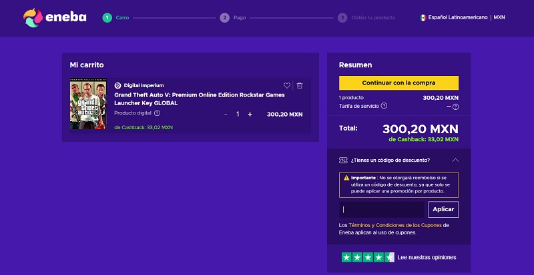
Task: Click the Mi carrito heading
Action: tap(87, 65)
